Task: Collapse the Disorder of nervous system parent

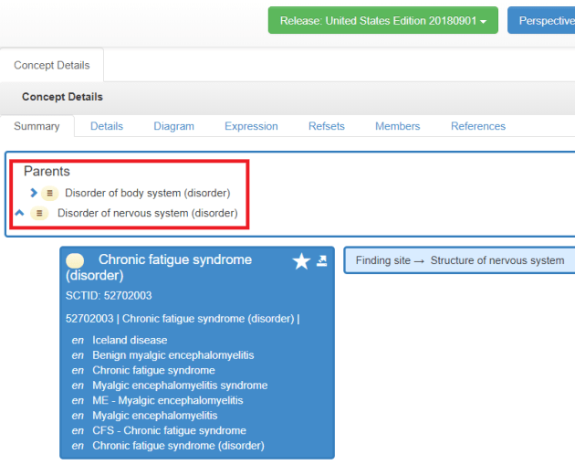Action: point(20,213)
